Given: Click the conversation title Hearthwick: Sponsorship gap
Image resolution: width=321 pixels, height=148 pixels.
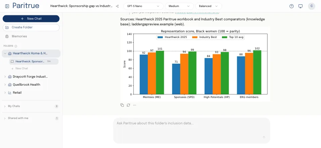Looking at the screenshot, I should click(x=82, y=6).
